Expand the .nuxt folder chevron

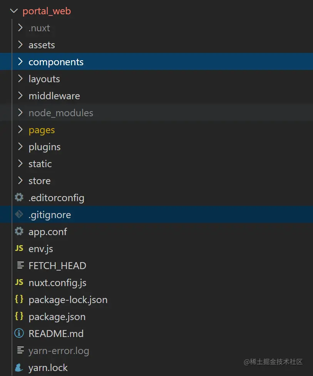click(x=20, y=28)
